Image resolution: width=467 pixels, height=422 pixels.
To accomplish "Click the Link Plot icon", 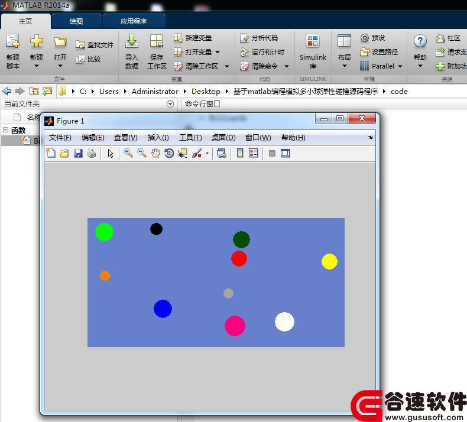I will pos(222,153).
